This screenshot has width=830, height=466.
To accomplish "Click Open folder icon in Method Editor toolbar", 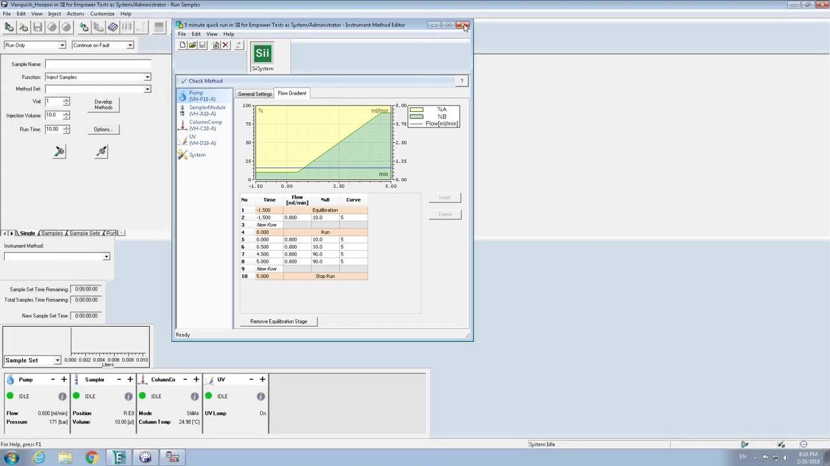I will pyautogui.click(x=193, y=45).
